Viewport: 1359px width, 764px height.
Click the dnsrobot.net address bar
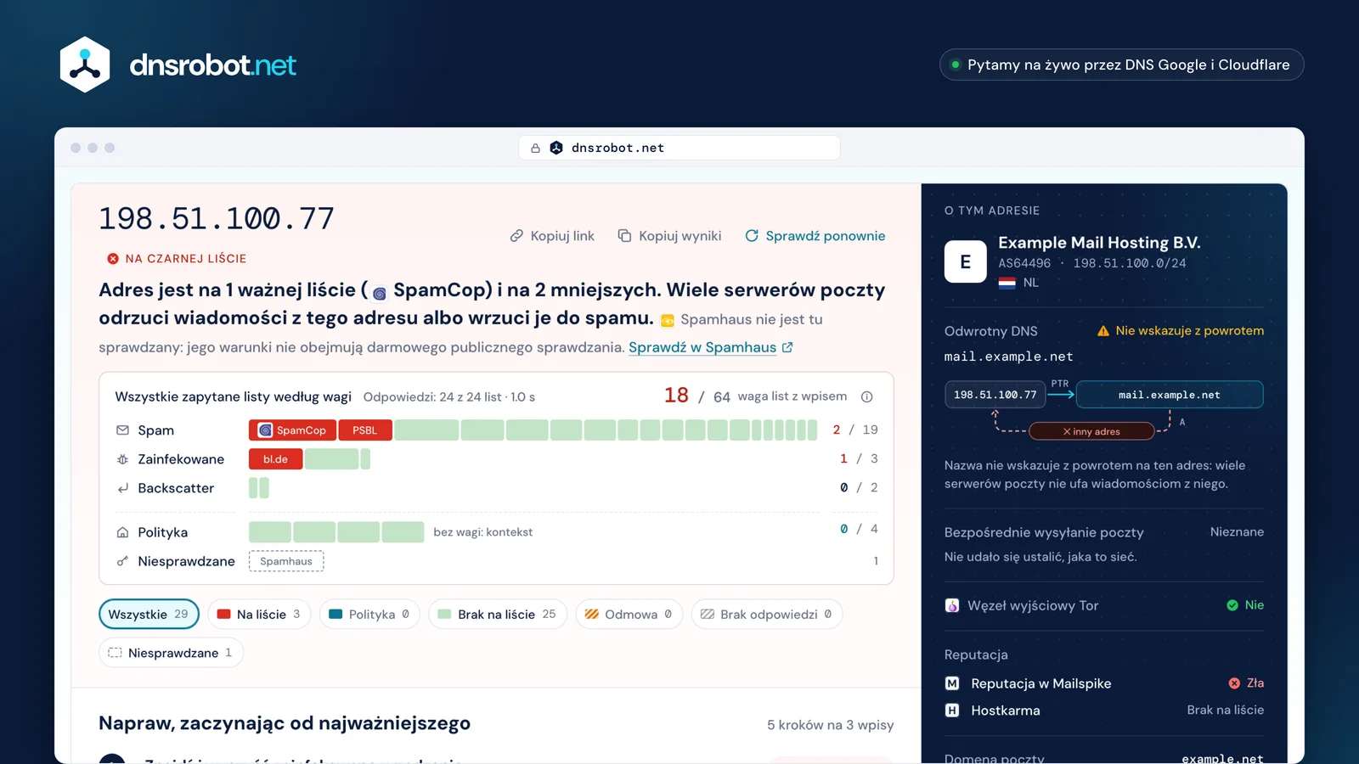tap(679, 148)
